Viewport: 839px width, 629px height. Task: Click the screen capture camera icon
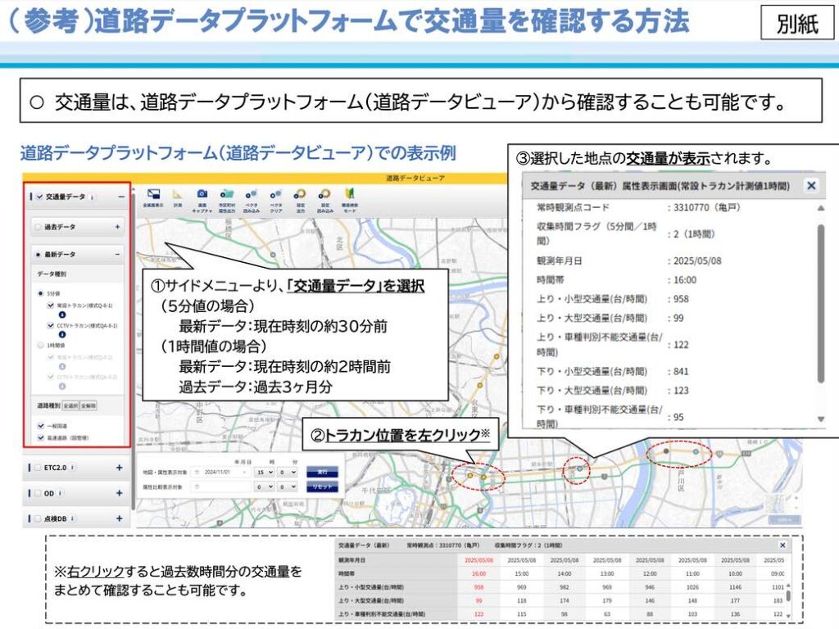tap(202, 193)
